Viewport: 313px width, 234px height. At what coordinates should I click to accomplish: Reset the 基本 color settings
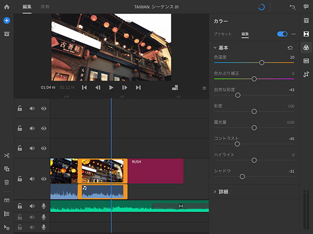290,48
